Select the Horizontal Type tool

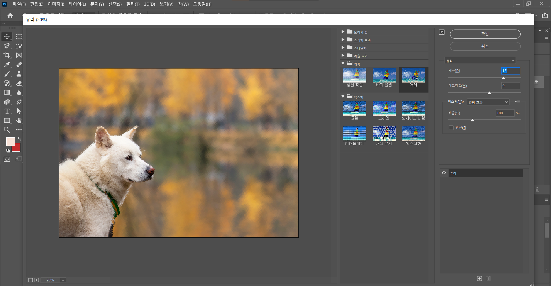point(7,111)
